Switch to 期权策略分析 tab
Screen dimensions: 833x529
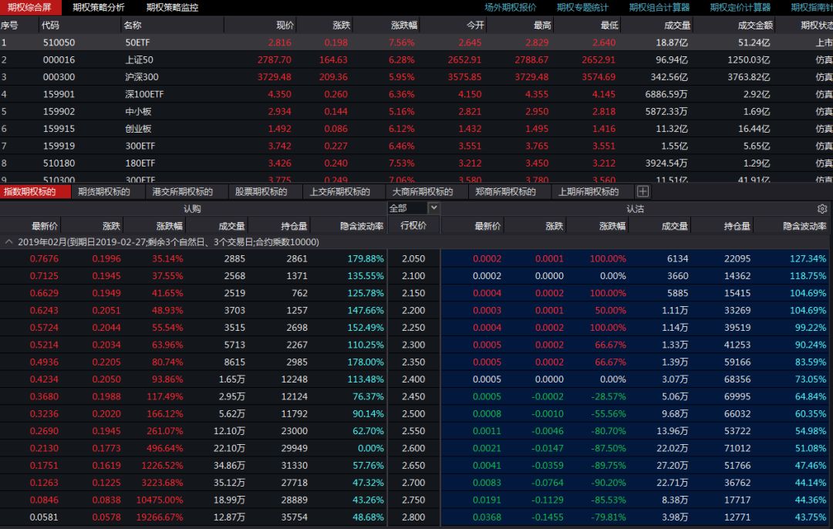click(98, 7)
